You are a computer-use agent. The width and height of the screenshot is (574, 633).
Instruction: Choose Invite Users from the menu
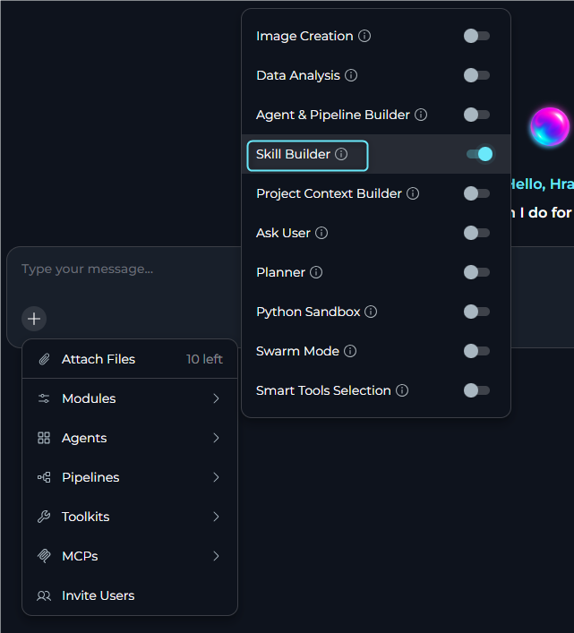130,595
